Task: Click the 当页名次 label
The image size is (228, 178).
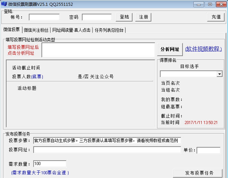Action: pos(170,83)
